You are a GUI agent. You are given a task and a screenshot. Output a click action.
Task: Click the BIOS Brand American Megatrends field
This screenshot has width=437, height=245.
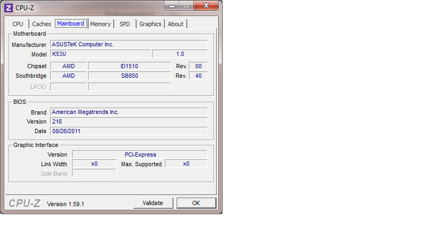pos(129,112)
